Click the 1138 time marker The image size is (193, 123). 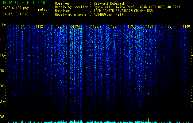point(149,26)
